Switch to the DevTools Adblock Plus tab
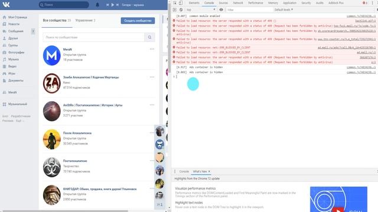 (336, 3)
